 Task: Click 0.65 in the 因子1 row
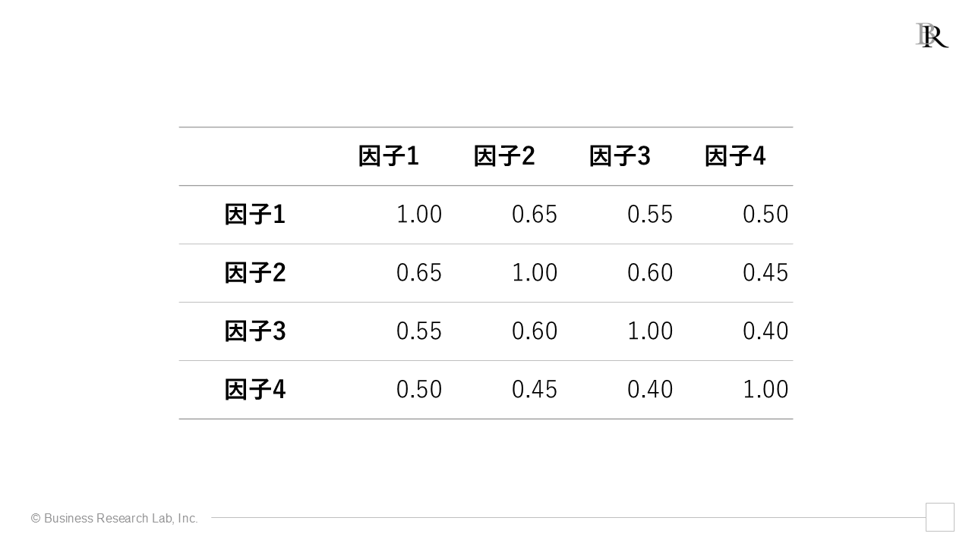(535, 215)
